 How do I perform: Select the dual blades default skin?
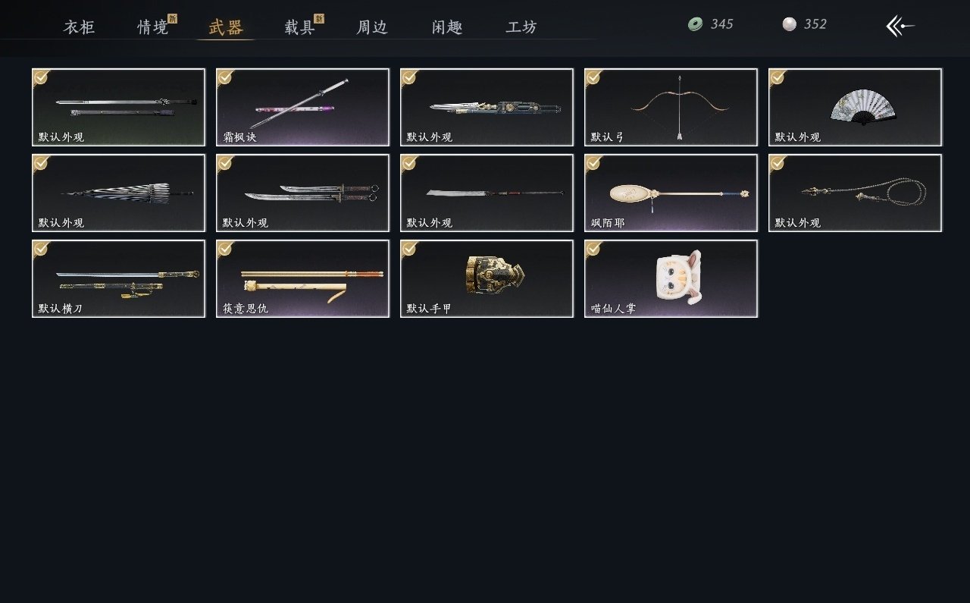(x=302, y=193)
